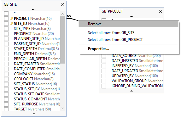
Task: Click the key icon beside SITE_ID field
Action: 12,24
